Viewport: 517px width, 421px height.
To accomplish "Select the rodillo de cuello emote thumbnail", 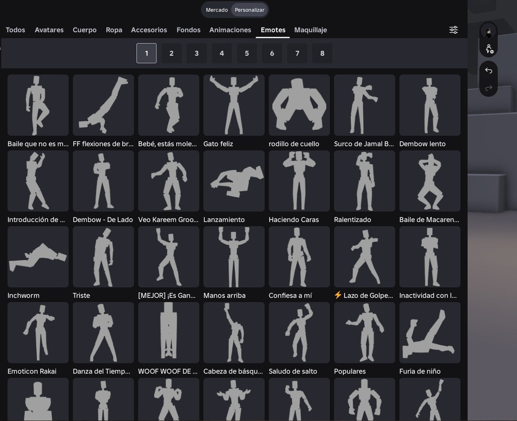I will coord(299,105).
